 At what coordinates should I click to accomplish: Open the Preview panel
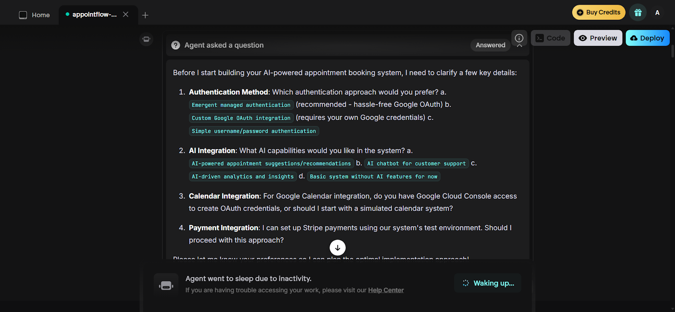point(598,38)
